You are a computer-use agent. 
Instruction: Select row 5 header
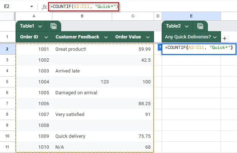click(x=7, y=82)
